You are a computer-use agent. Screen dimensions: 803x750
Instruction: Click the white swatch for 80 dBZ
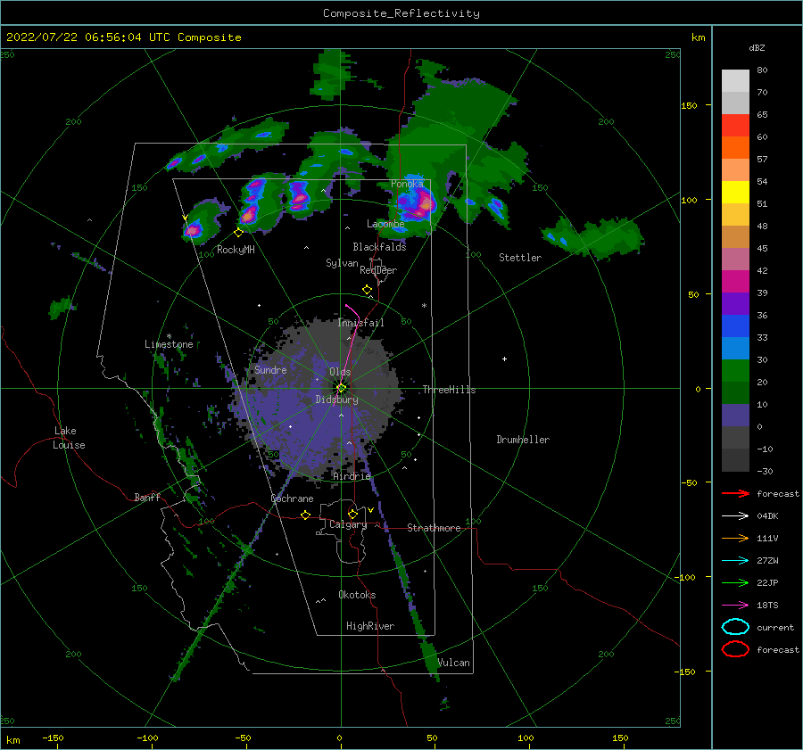[735, 80]
